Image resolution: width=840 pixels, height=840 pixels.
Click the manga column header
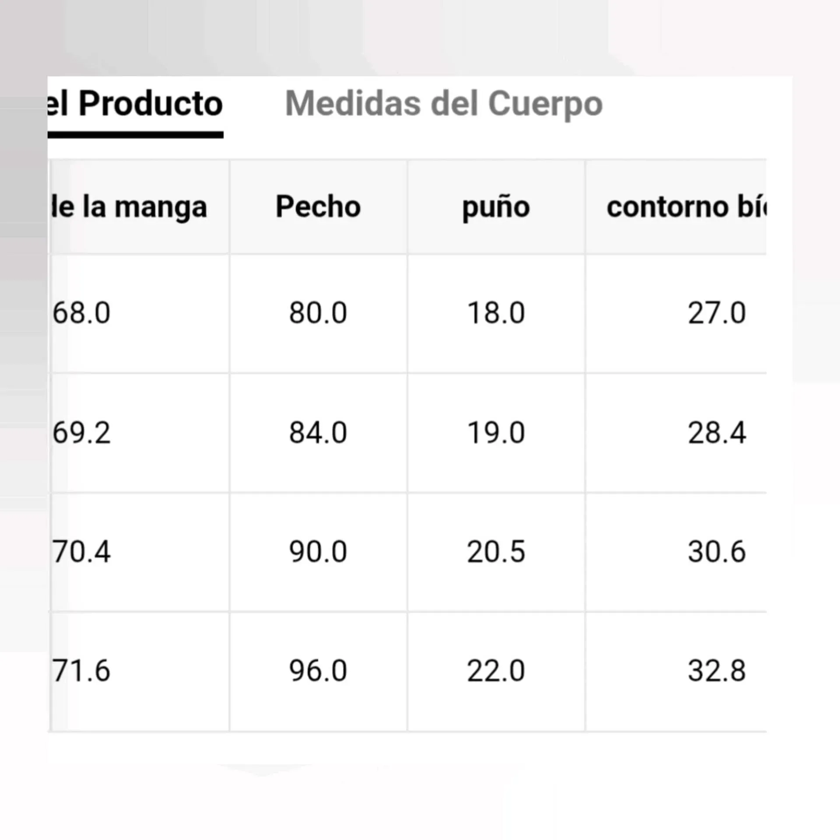click(x=130, y=207)
